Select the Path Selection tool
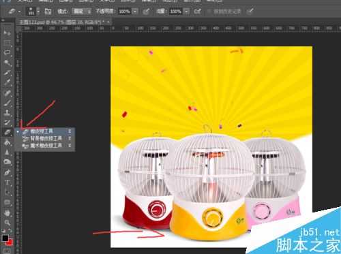341x254 pixels. (x=8, y=193)
